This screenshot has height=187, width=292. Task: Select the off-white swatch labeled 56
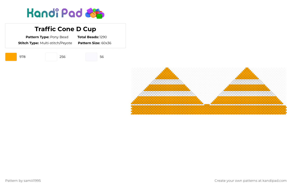click(91, 57)
